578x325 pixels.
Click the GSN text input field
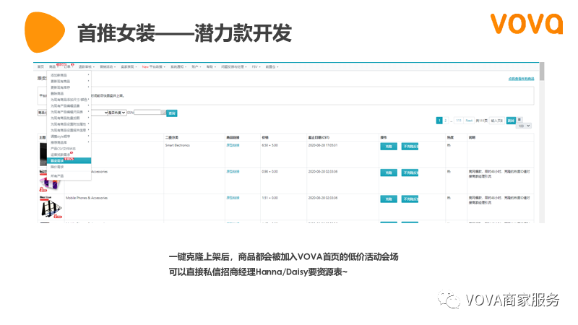coord(150,113)
